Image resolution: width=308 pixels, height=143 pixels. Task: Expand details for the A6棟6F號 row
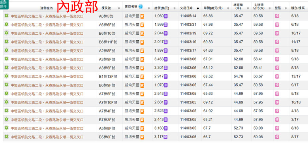click(x=6, y=24)
